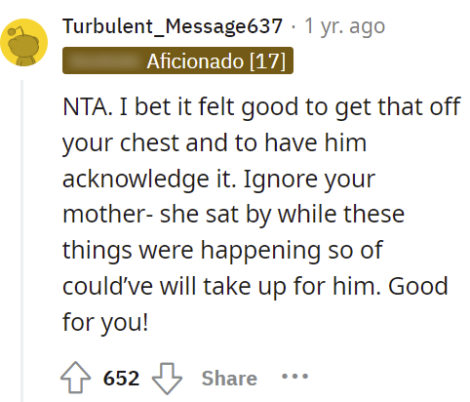Click the number 17 inside the flair

tap(267, 60)
